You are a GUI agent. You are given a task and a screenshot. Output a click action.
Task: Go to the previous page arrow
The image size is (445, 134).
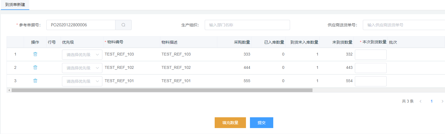[421, 101]
